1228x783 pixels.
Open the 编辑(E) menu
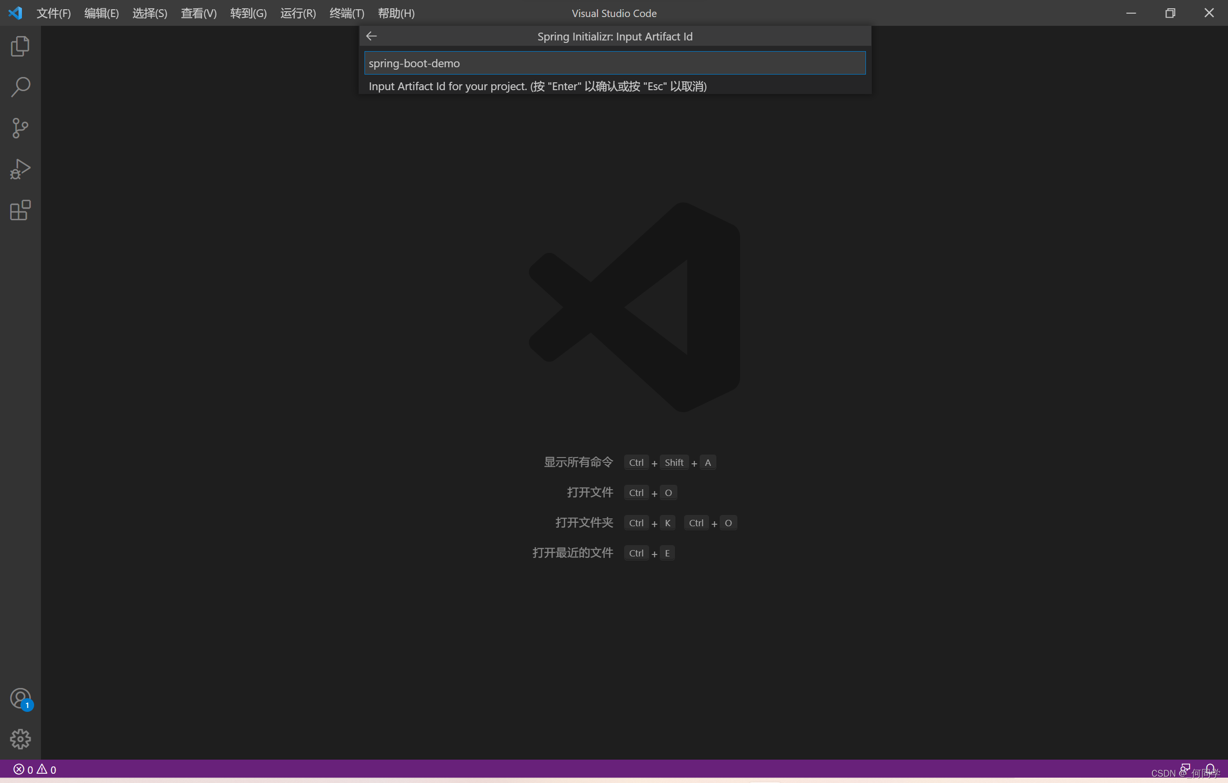pos(101,13)
